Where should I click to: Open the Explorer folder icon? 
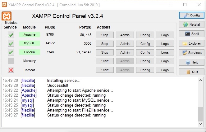click(191, 43)
